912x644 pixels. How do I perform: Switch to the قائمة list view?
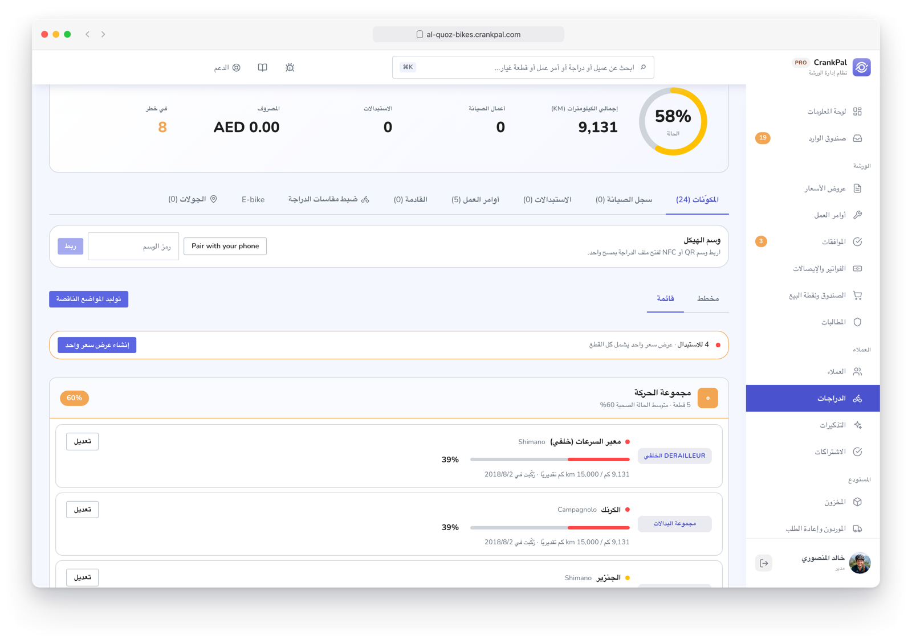(665, 298)
